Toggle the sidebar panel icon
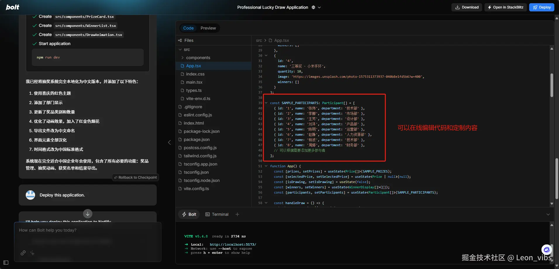This screenshot has height=269, width=559. point(6,263)
